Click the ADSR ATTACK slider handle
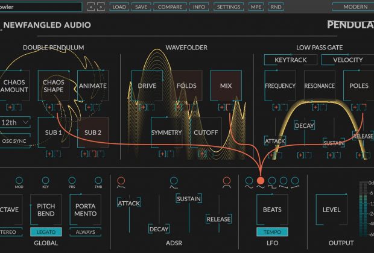 click(x=129, y=203)
